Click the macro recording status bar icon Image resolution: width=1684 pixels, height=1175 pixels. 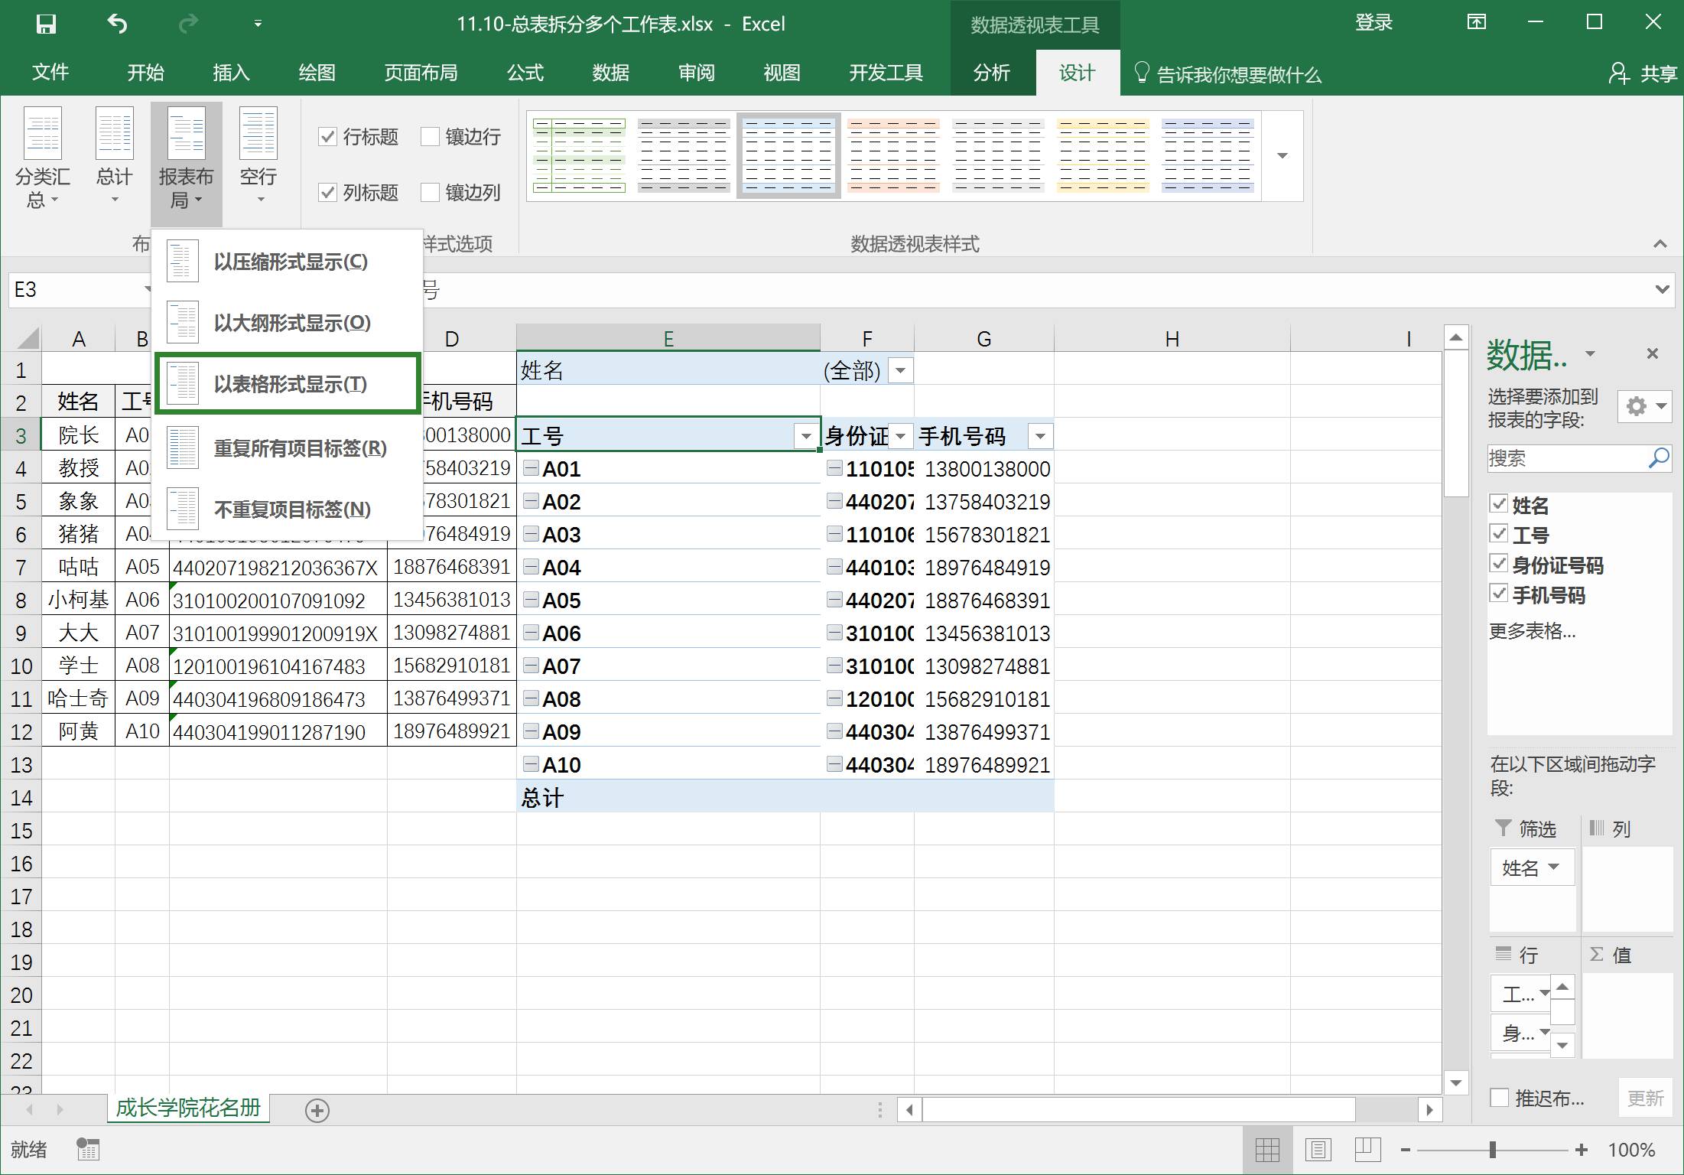(x=87, y=1149)
